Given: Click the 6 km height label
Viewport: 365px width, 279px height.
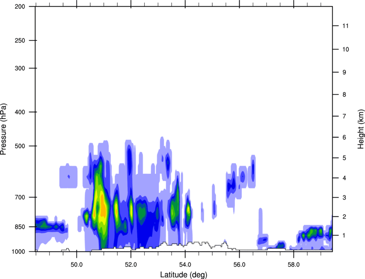Looking at the screenshot, I should click(344, 137).
